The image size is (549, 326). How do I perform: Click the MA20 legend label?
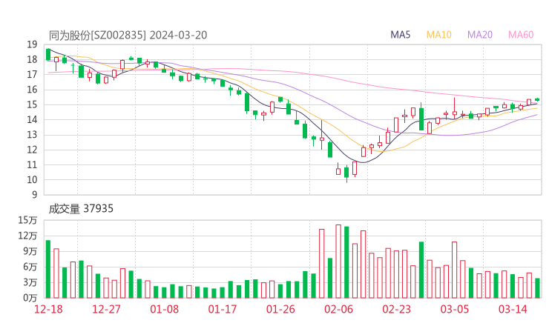480,35
